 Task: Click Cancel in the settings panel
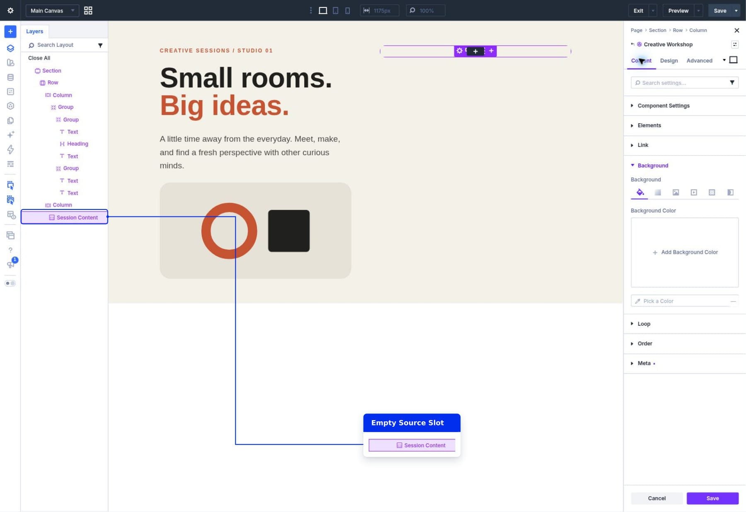coord(656,498)
